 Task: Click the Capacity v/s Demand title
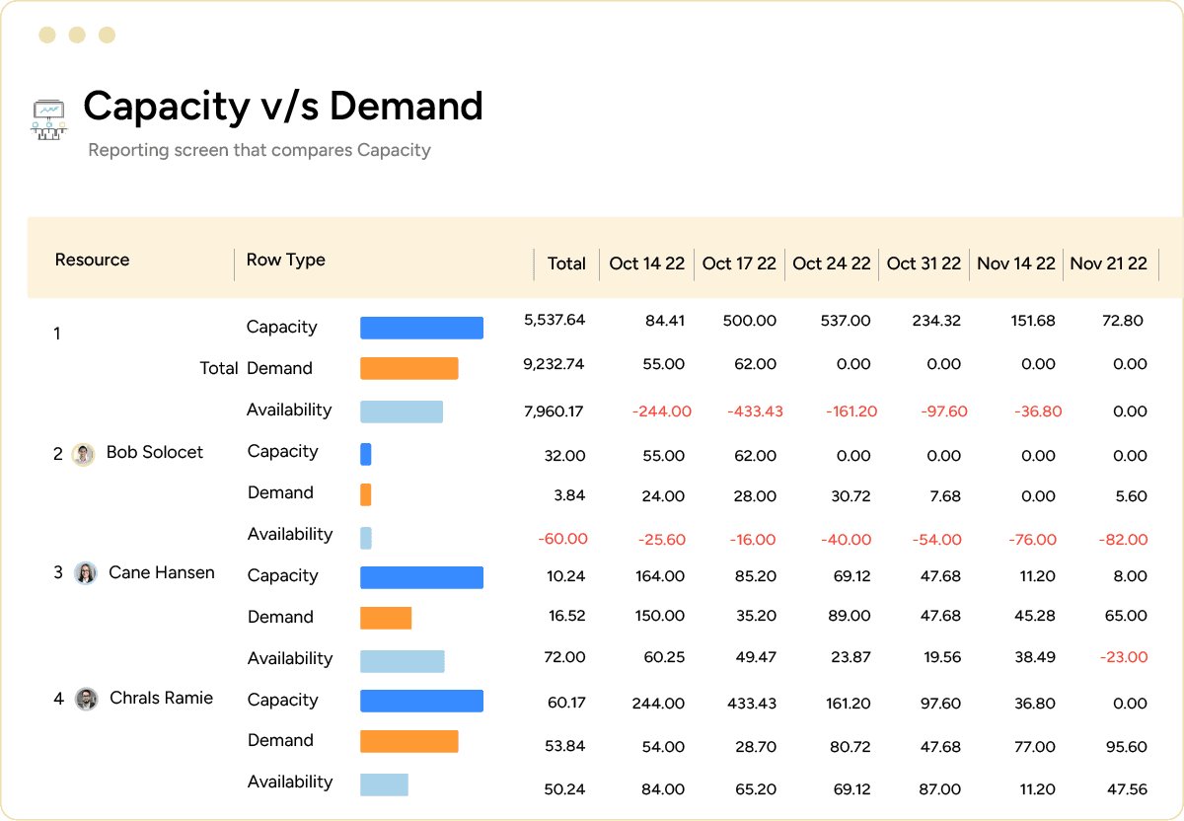click(283, 106)
